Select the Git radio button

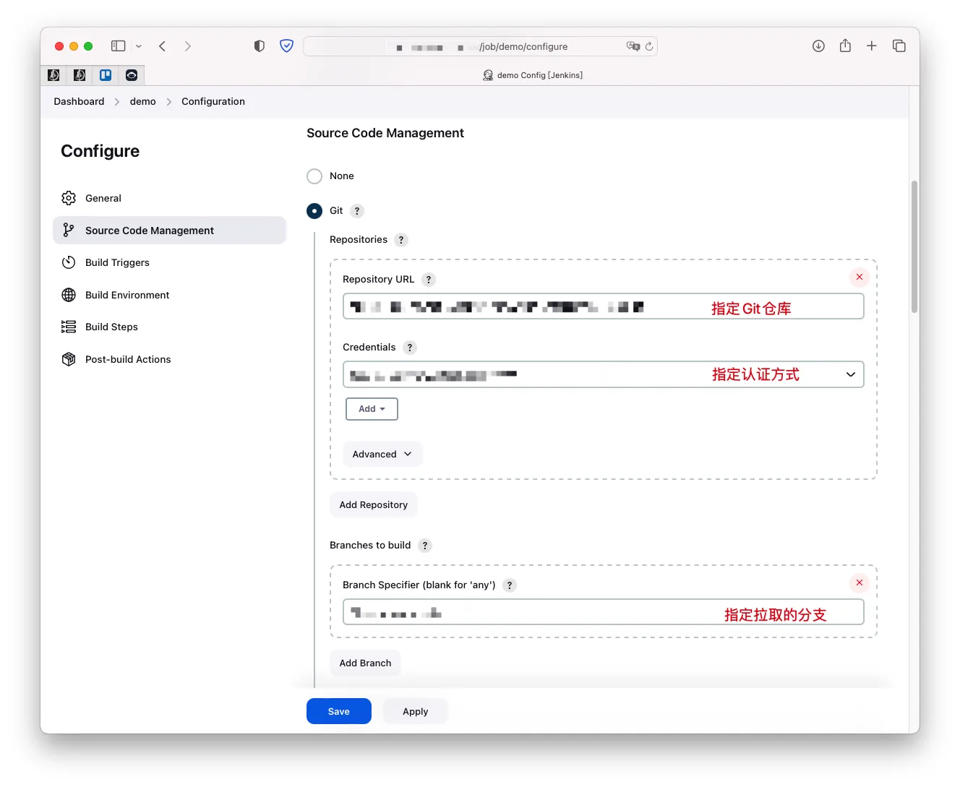(x=314, y=211)
